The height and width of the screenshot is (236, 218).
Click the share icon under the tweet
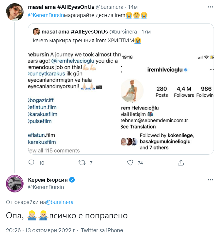[181, 163]
